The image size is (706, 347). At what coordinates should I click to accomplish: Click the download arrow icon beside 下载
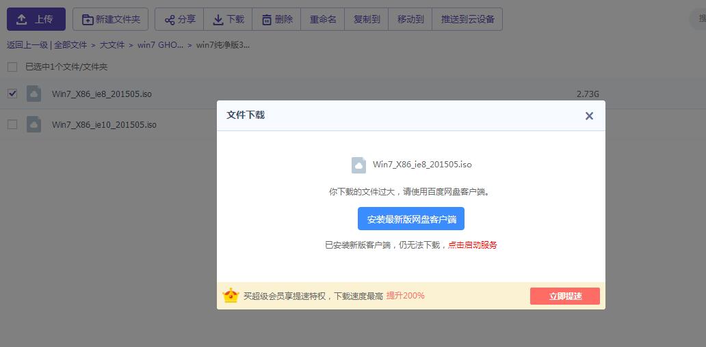[x=218, y=20]
